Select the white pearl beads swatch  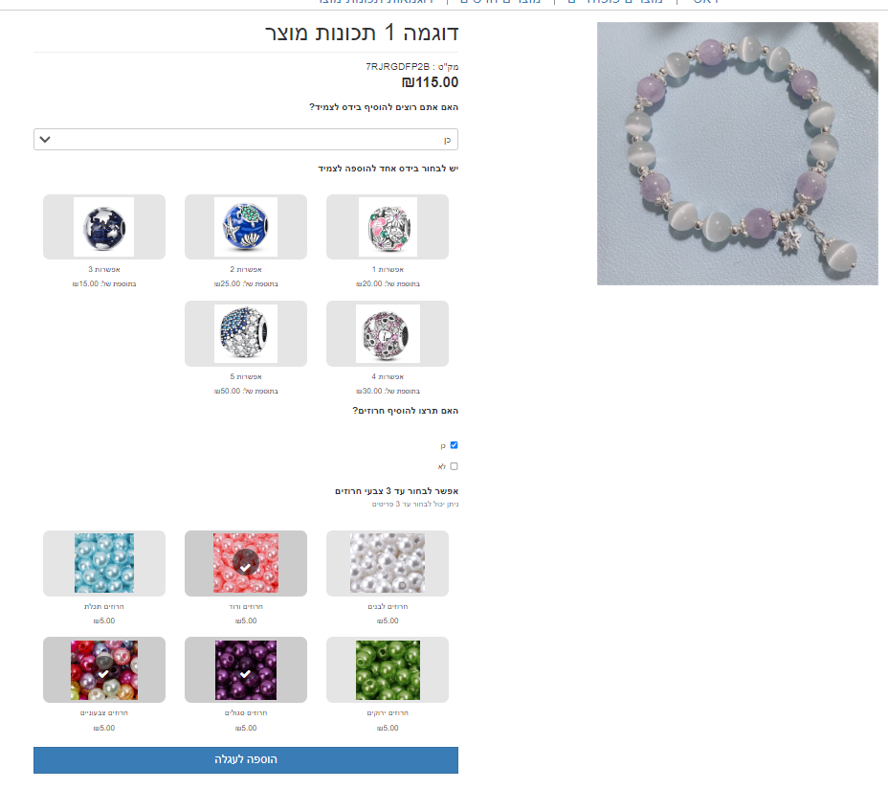(x=388, y=563)
